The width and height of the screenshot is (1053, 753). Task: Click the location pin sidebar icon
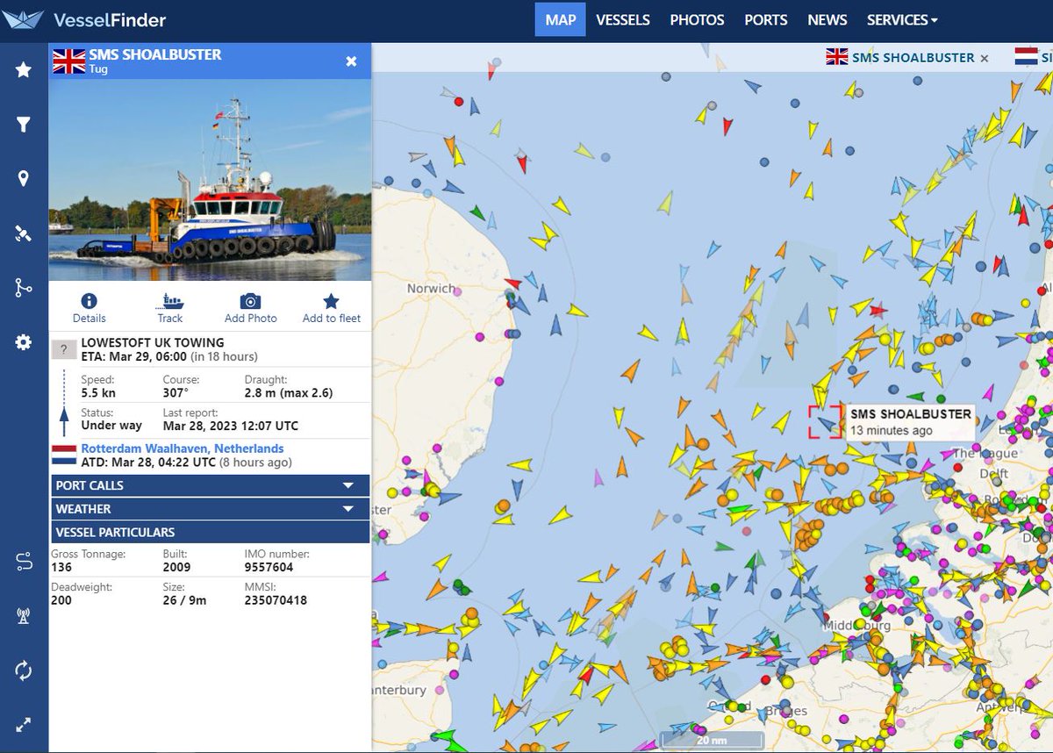point(24,179)
